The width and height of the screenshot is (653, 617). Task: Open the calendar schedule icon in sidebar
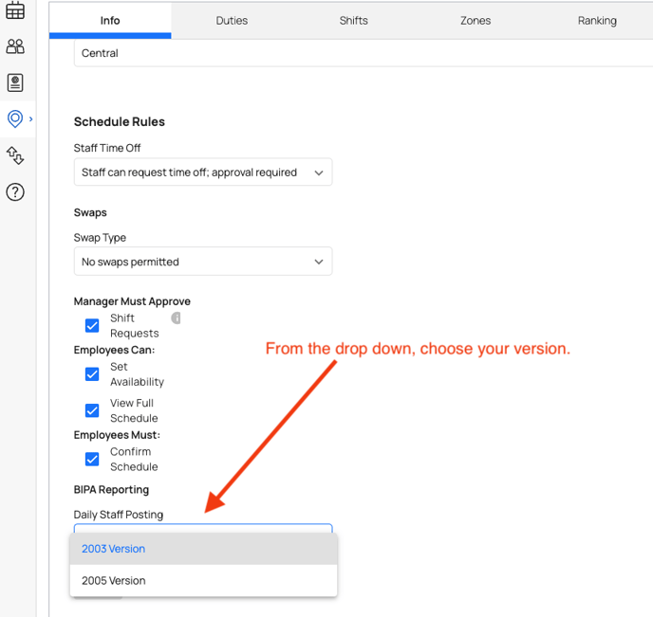click(15, 10)
